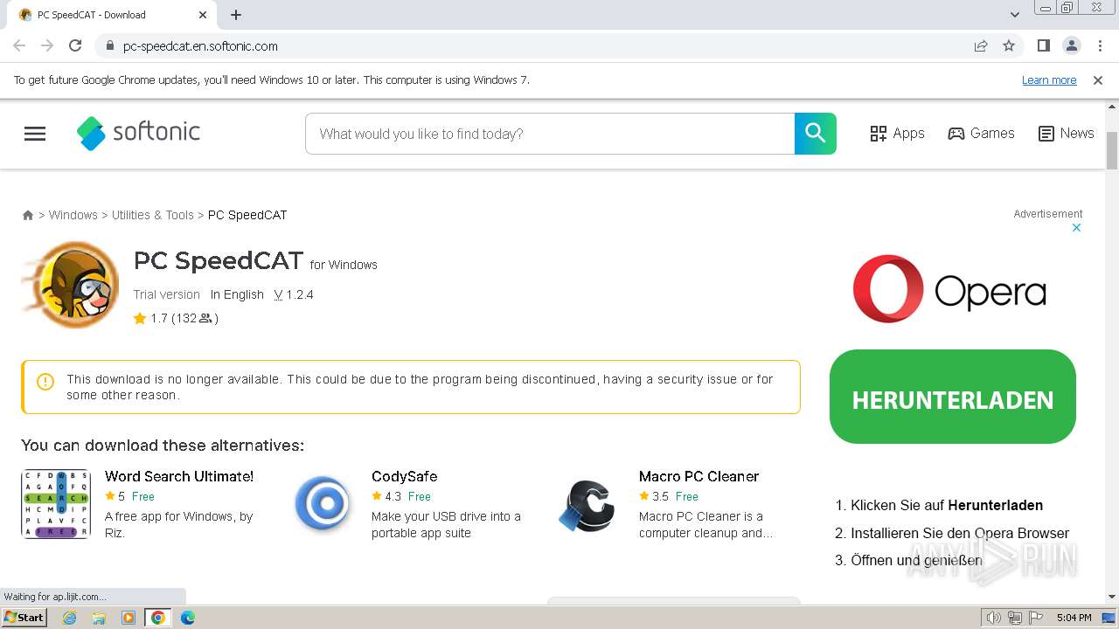Screen dimensions: 1119x629
Task: Open File Explorer from taskbar
Action: point(99,618)
